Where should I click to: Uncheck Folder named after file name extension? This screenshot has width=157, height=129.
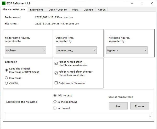click(x=56, y=63)
